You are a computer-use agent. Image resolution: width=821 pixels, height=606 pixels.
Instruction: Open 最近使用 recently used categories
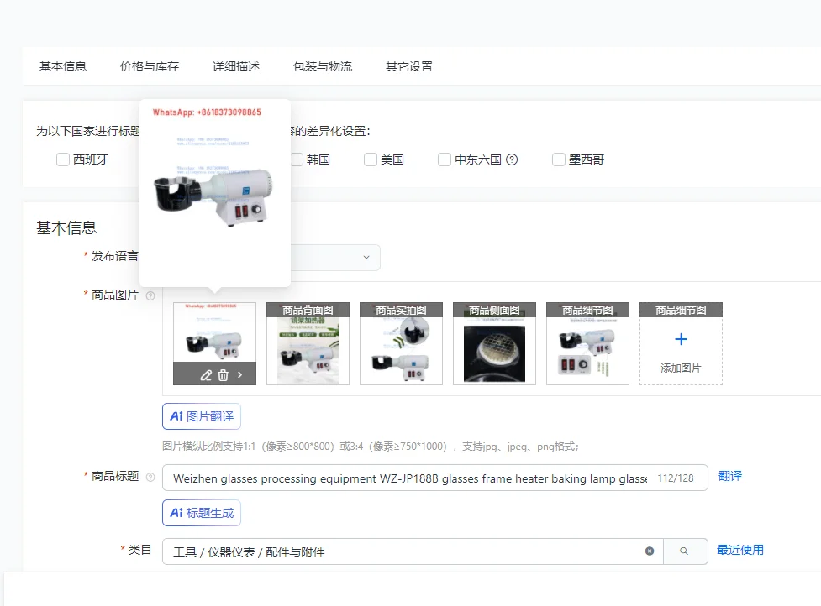[x=739, y=551]
